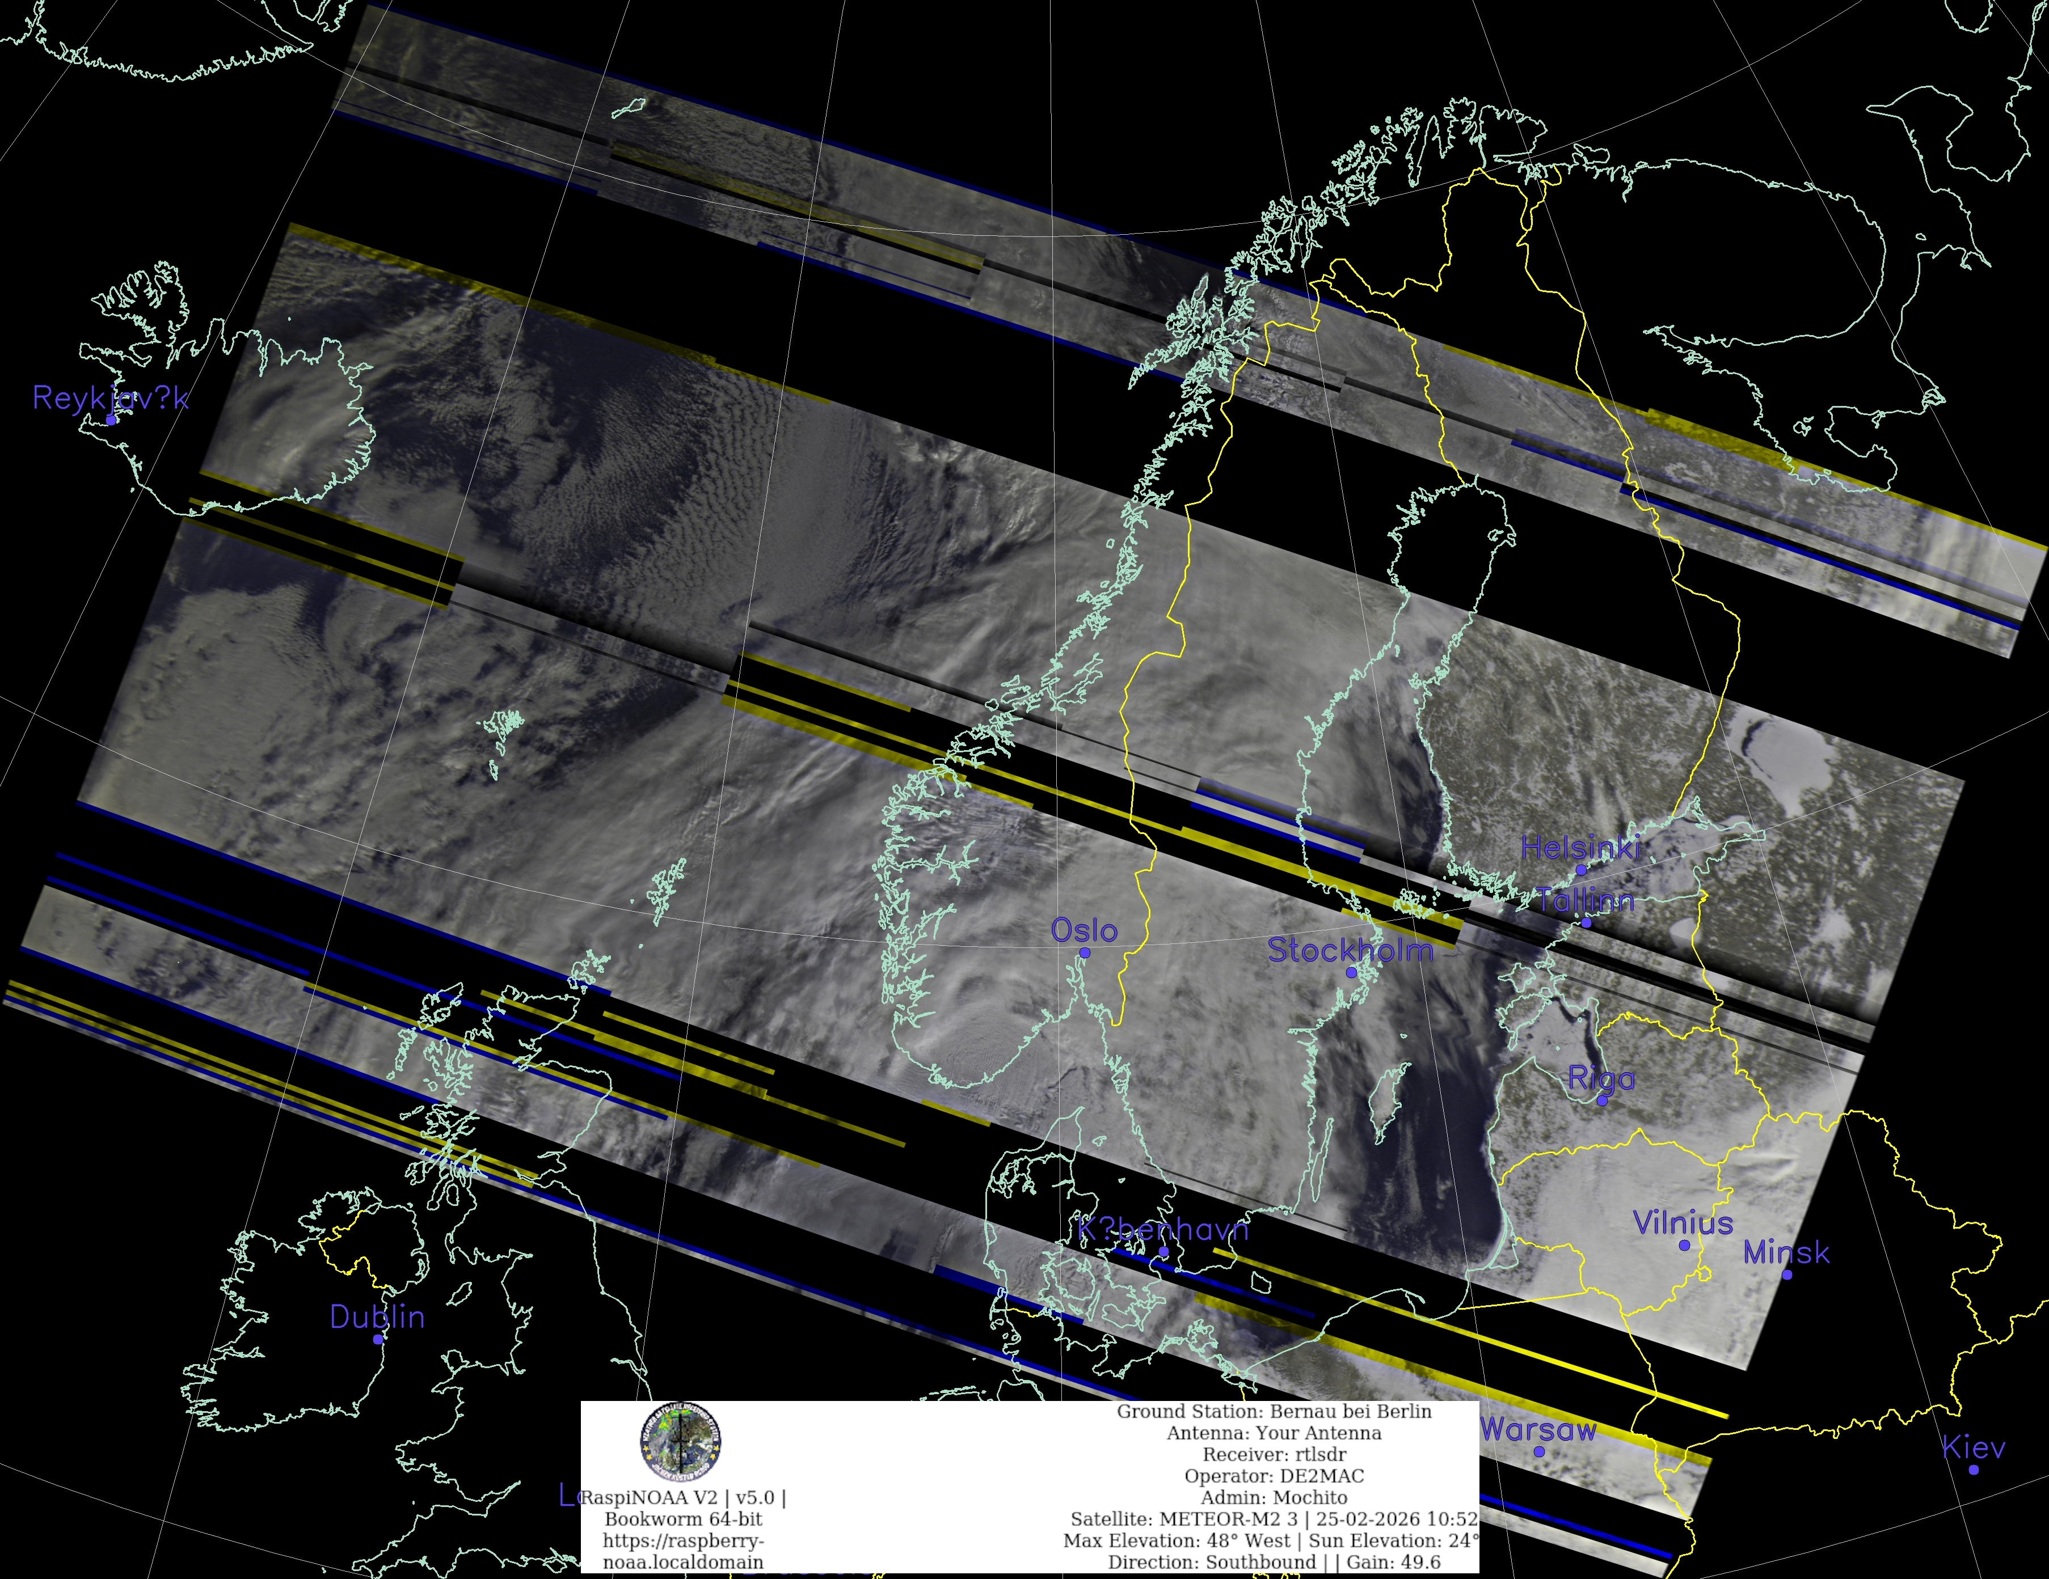Click the Direction Southbound Gain text
The width and height of the screenshot is (2049, 1579).
1274,1562
